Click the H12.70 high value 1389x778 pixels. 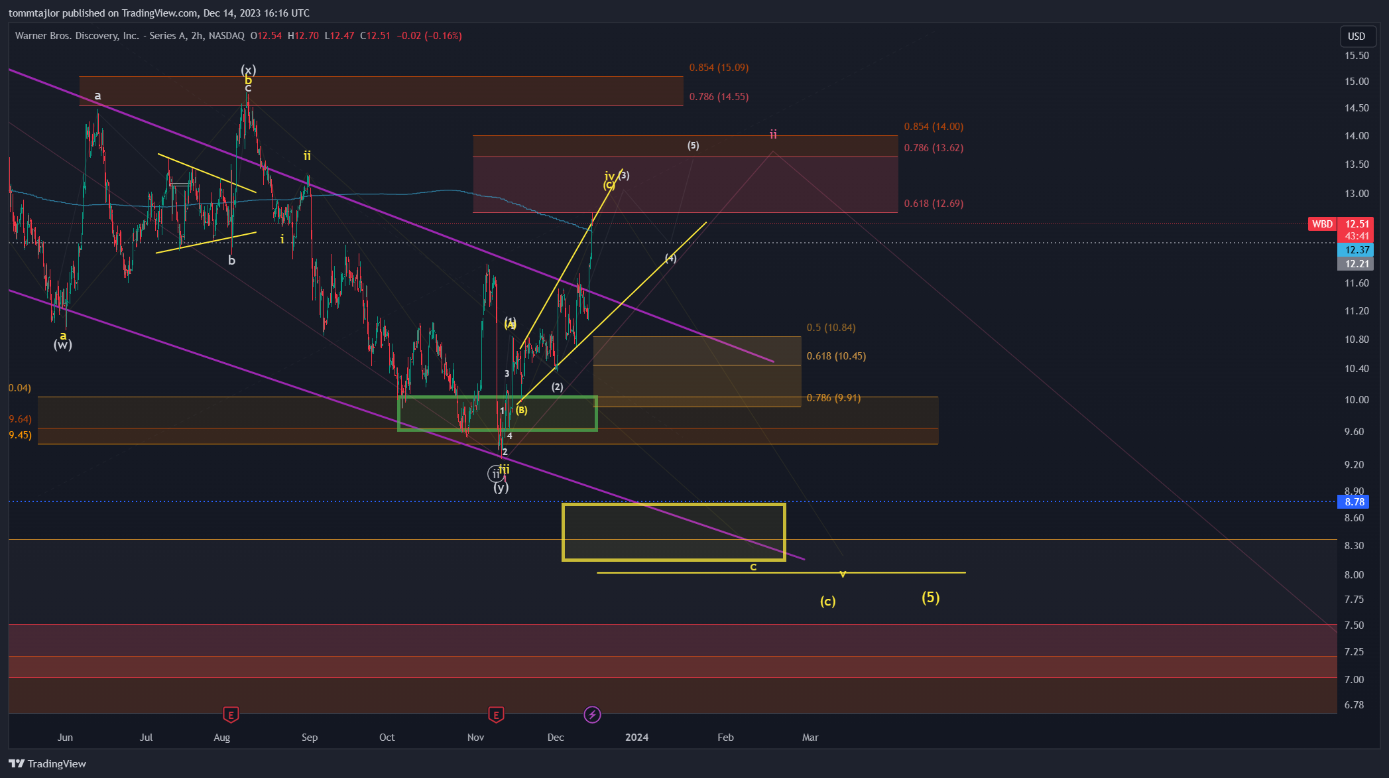click(303, 36)
